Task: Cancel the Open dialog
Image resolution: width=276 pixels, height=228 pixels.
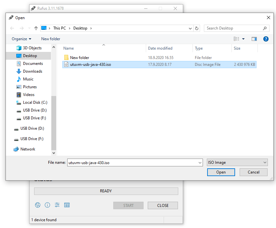Action: click(254, 172)
